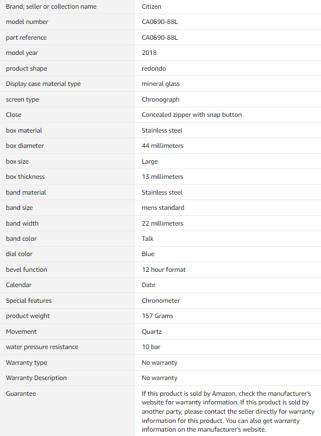Click the 157 Grams product weight value
This screenshot has width=321, height=436.
tap(158, 316)
